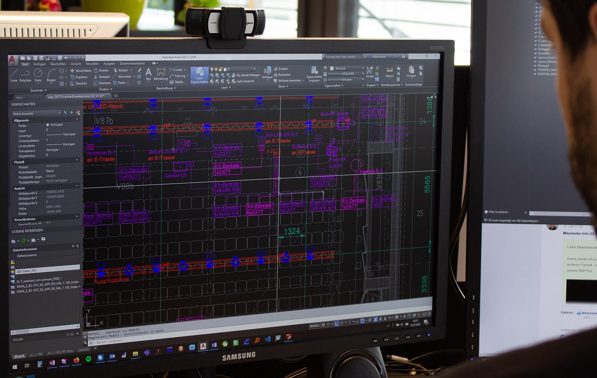This screenshot has height=378, width=597.
Task: Switch to the A1_1-100_HP-Truss layout tab
Action: pos(60,351)
